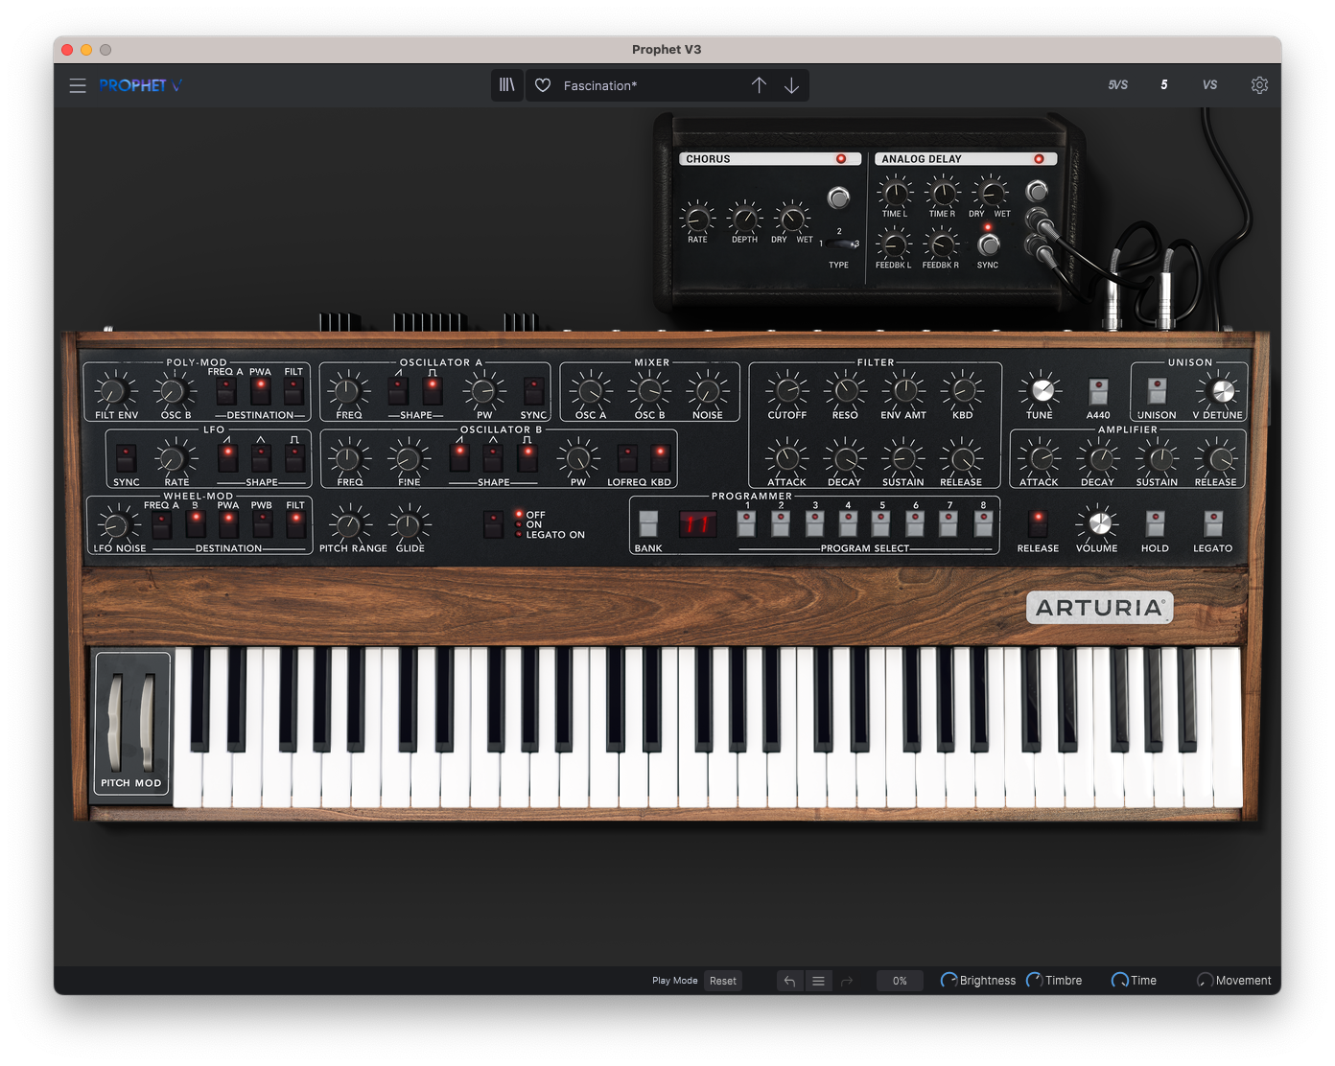Click the Prophet V logo

[x=140, y=85]
